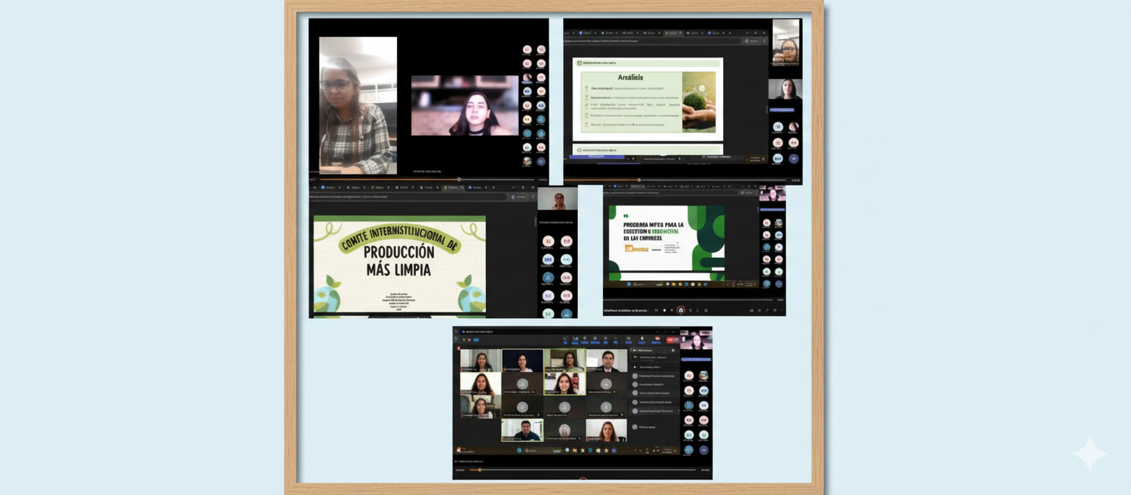Open browser three-dot menu above Producción más limpia slide
This screenshot has width=1131, height=495.
pos(533,197)
